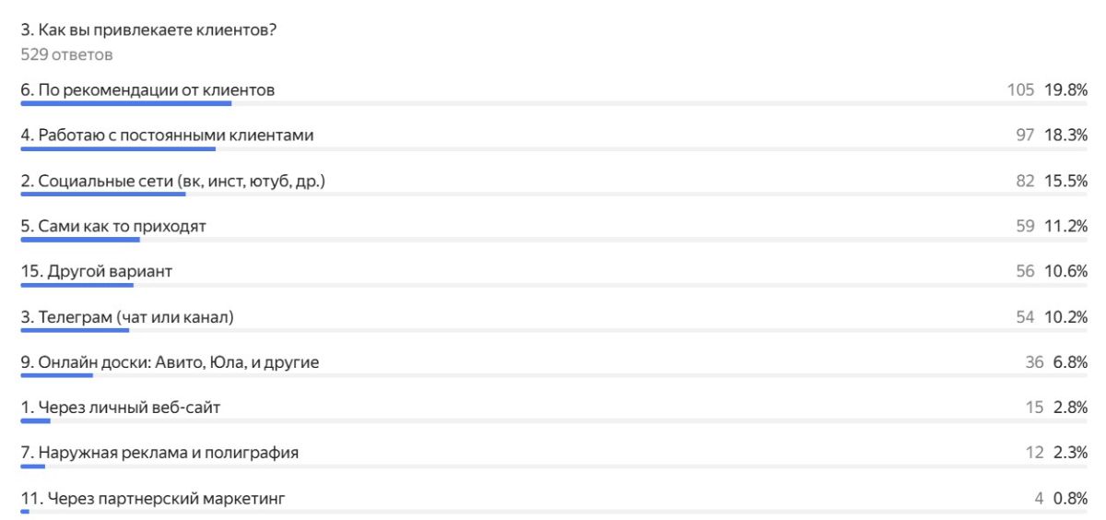Click 'Через партнерский маркетинг' label
Screen dimensions: 1106x520
pos(153,499)
